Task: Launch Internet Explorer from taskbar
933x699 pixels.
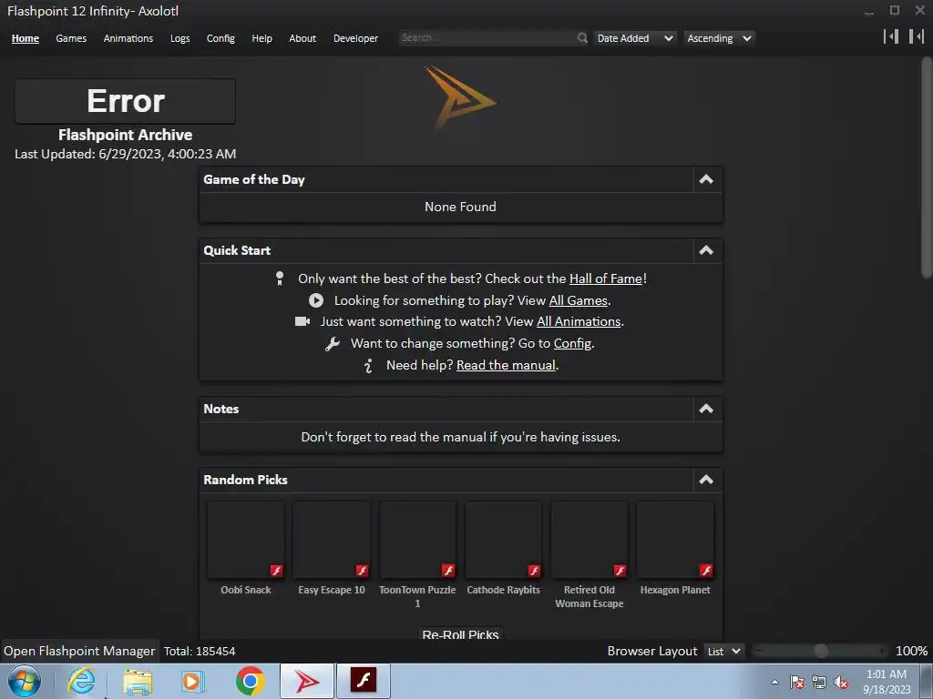Action: [81, 681]
